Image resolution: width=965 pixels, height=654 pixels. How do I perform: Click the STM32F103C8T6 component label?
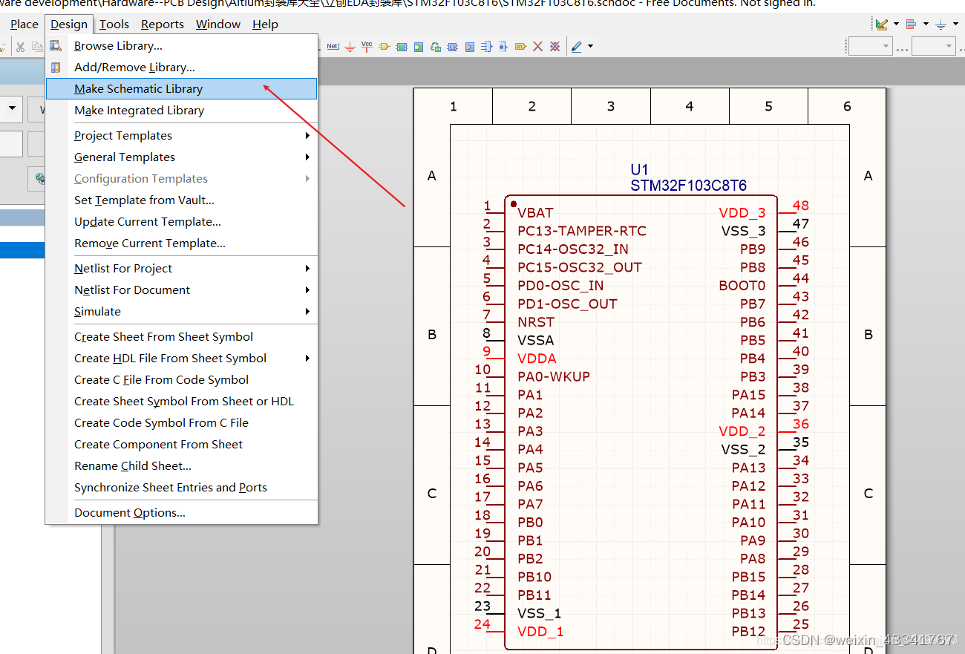point(688,186)
